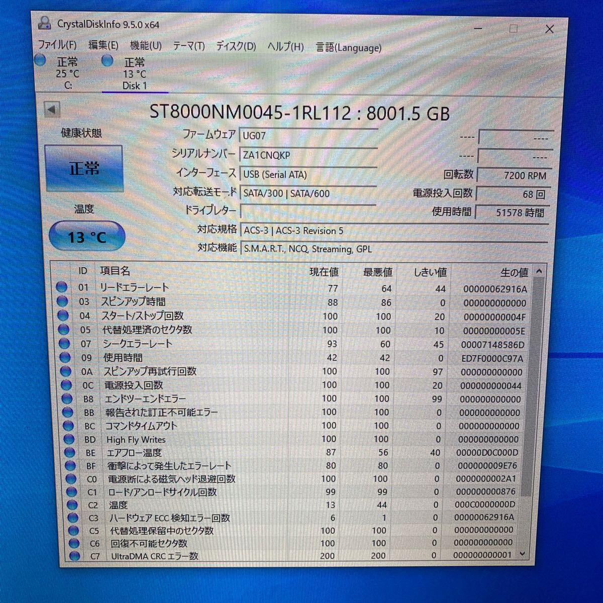Click the scroll down arrow of SMART list
Screen dimensions: 603x603
(x=523, y=554)
